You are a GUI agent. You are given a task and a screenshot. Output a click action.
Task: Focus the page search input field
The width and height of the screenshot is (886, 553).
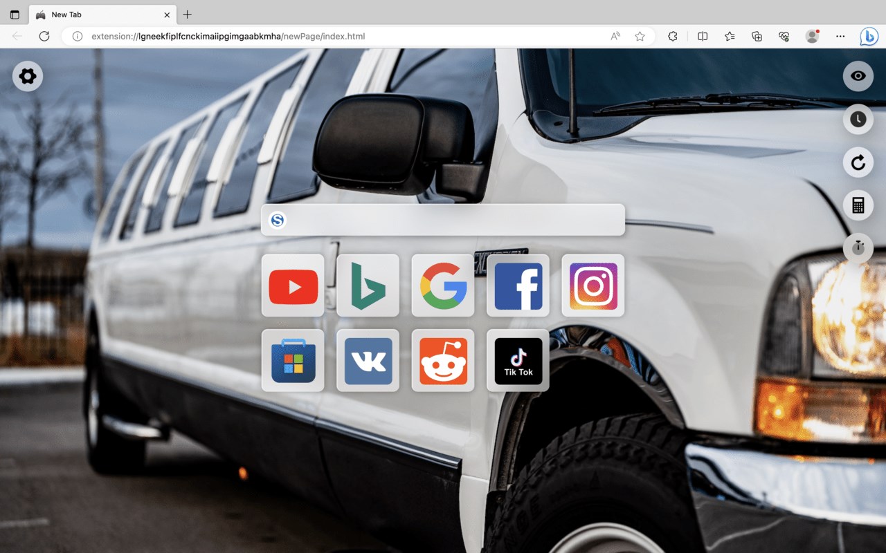click(x=443, y=220)
